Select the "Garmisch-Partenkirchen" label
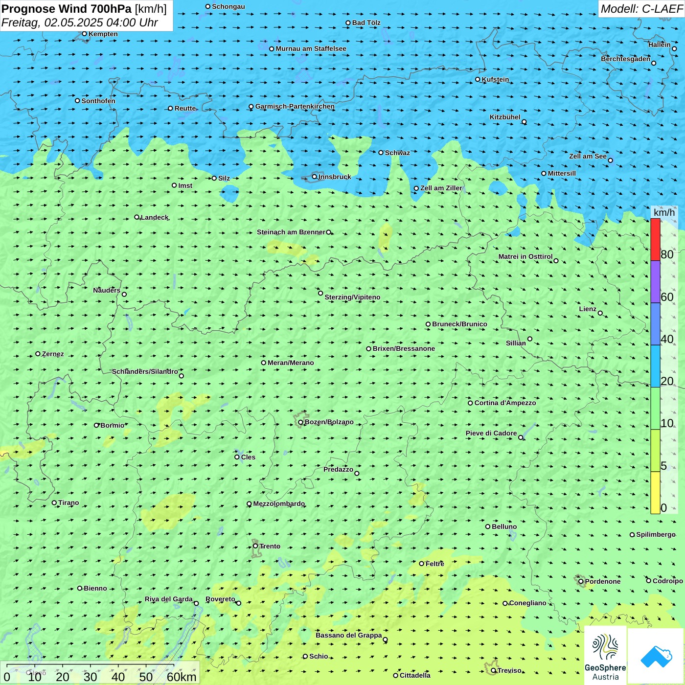This screenshot has height=685, width=685. click(295, 106)
